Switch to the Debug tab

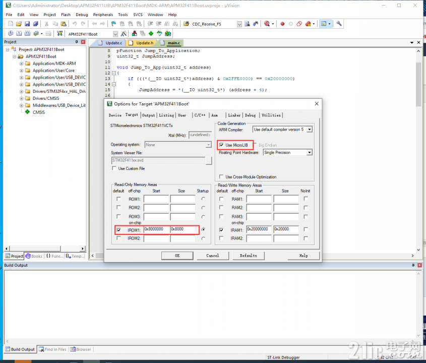(x=250, y=115)
